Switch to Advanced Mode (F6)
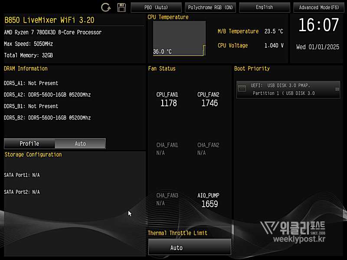 pos(319,7)
